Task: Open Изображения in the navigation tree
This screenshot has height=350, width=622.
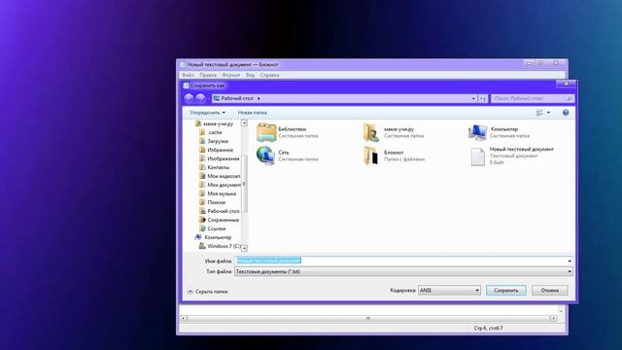Action: coord(220,158)
